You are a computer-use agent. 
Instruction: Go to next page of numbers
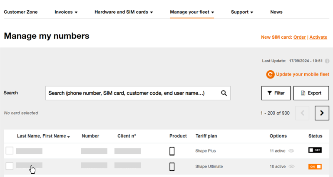[322, 113]
